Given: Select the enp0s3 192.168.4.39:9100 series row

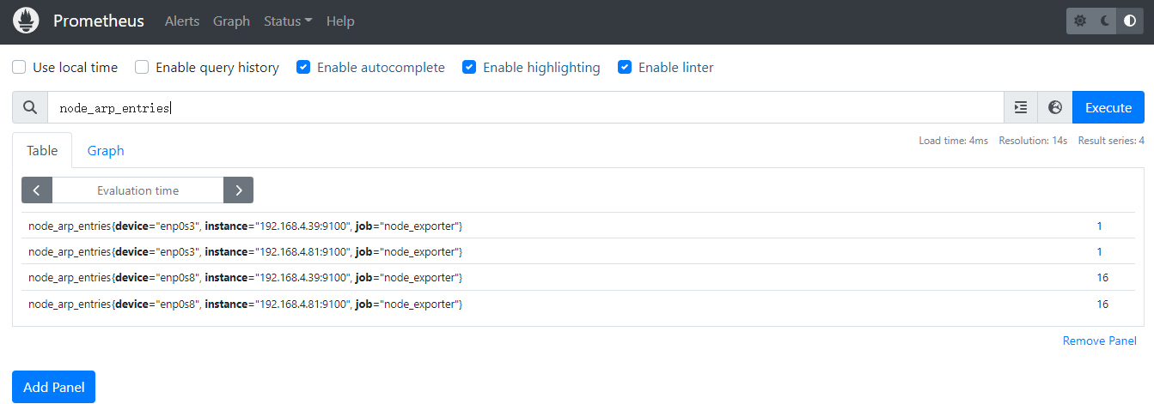Looking at the screenshot, I should [577, 226].
